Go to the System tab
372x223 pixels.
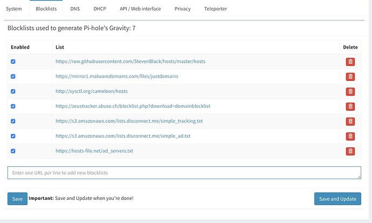14,9
